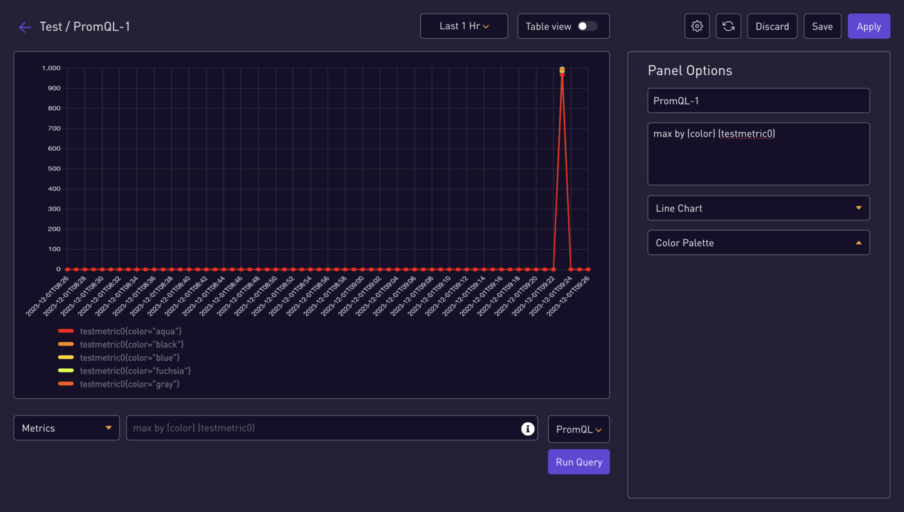Click legend entry testmetric0{color="gray"}
Screen dimensions: 904x512
click(130, 384)
